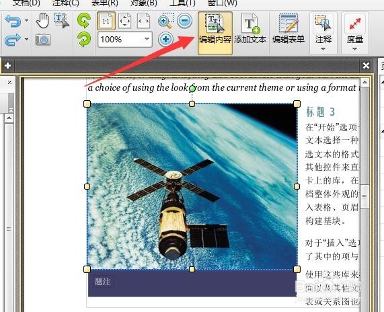Click the document vertical scrollbar thumb
The width and height of the screenshot is (384, 312).
tap(364, 196)
